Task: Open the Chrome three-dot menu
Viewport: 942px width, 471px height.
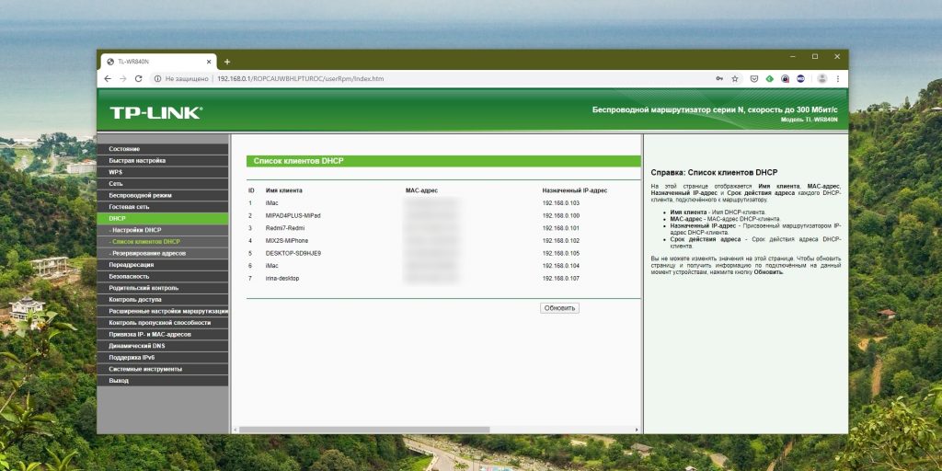Action: pos(838,79)
